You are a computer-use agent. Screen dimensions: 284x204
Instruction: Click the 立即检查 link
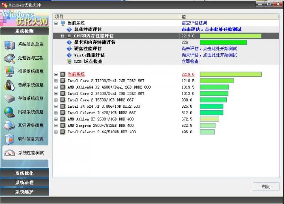tap(190, 61)
